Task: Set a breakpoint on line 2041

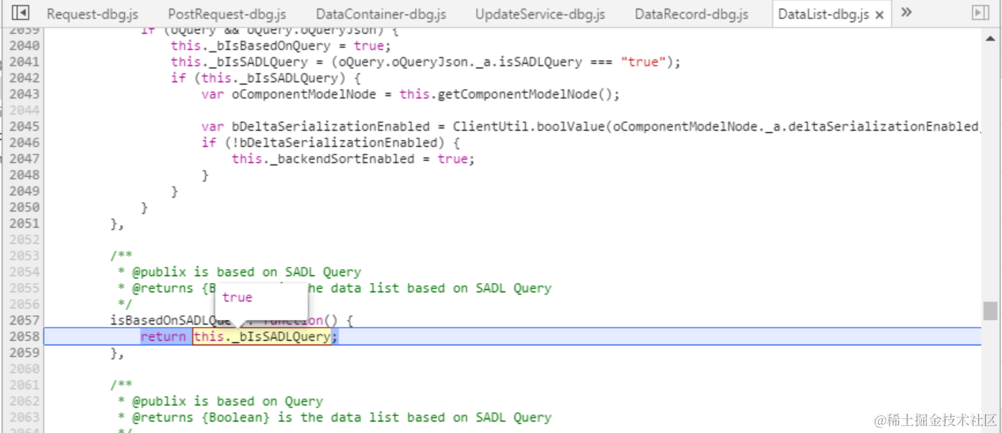Action: pyautogui.click(x=24, y=62)
